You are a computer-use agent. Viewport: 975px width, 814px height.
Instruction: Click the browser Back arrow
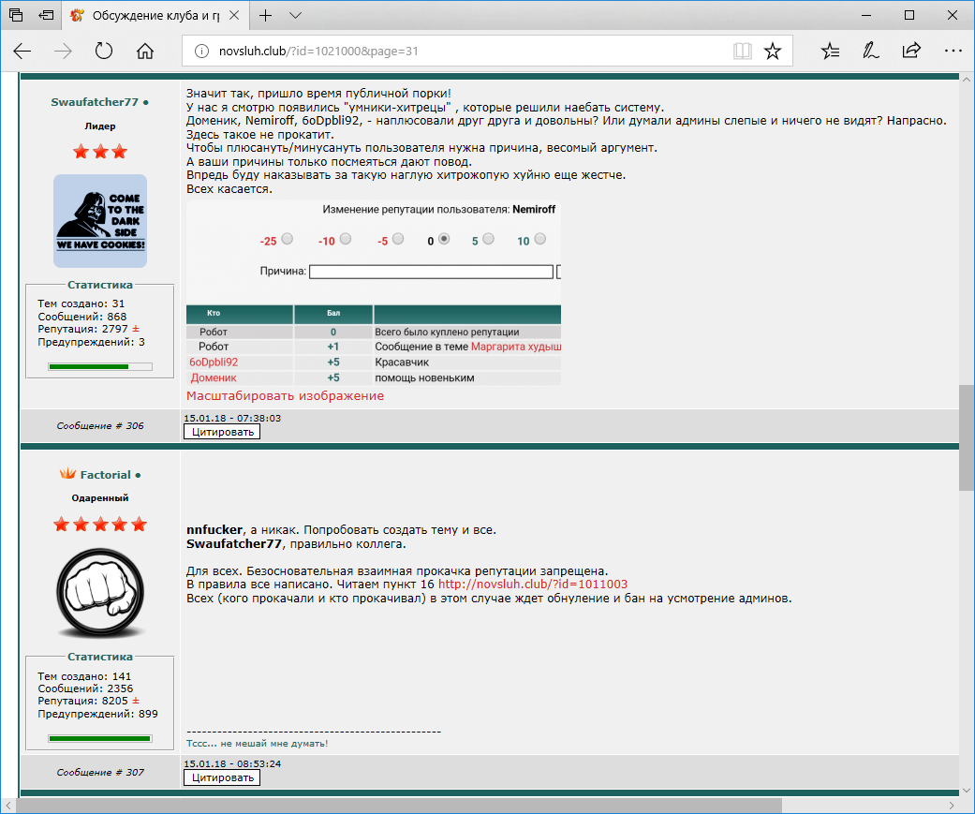22,51
